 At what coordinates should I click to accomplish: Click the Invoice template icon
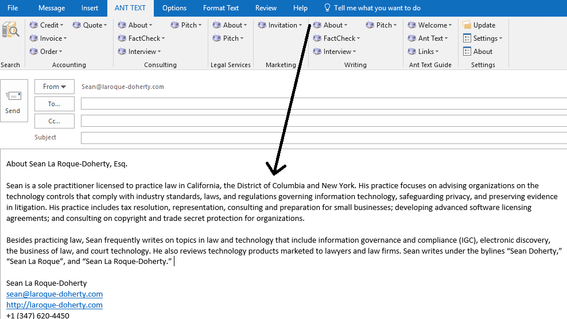[34, 38]
